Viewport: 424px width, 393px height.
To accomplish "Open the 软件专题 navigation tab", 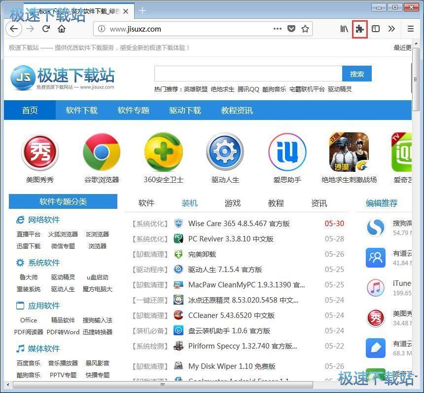I will [133, 110].
